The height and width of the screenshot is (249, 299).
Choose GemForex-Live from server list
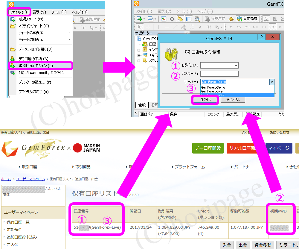[212, 91]
